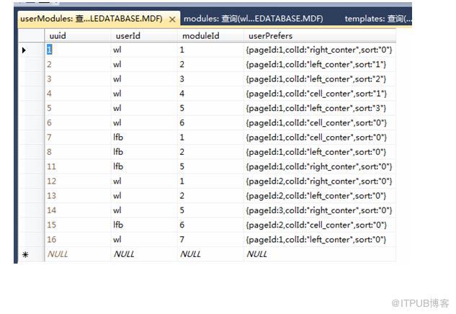Select the current row arrow indicator
The width and height of the screenshot is (456, 314).
[x=24, y=50]
